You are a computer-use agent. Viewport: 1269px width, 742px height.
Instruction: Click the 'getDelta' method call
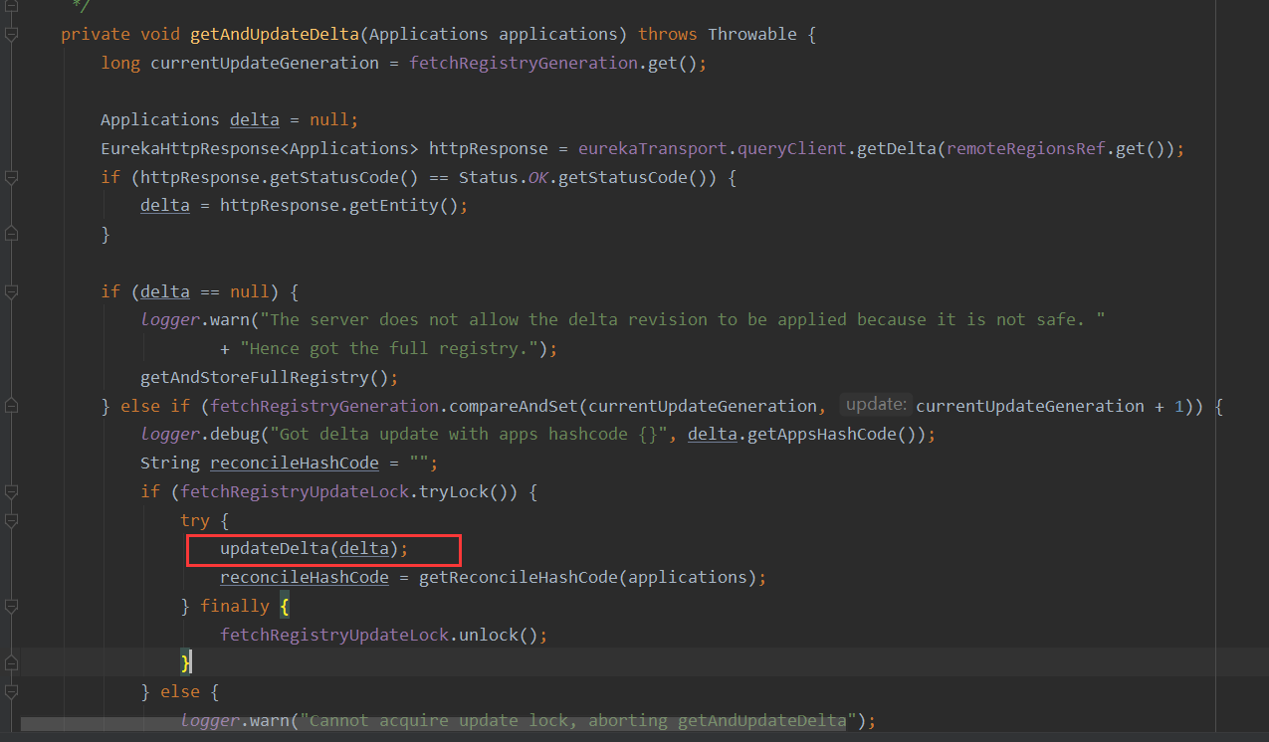click(x=897, y=148)
